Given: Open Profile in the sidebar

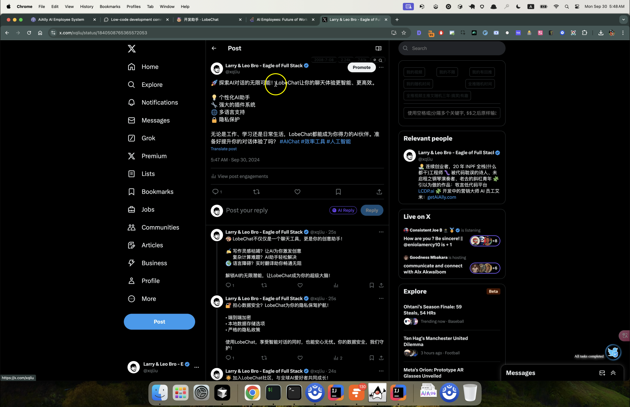Looking at the screenshot, I should click(143, 281).
